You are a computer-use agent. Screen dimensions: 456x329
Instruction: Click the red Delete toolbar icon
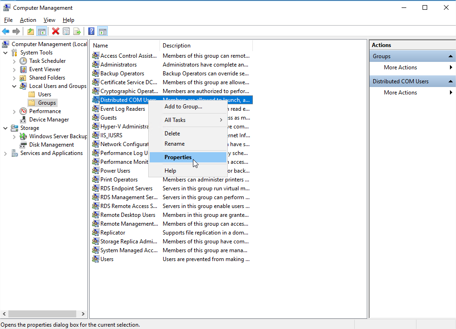point(56,31)
